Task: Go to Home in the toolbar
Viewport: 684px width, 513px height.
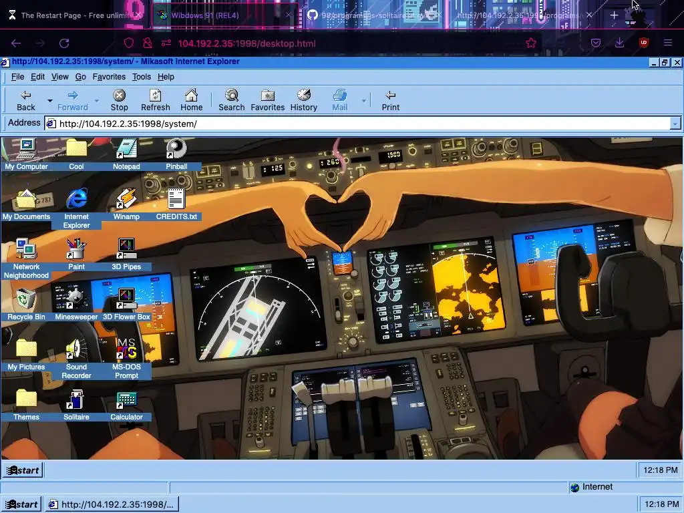Action: [x=192, y=101]
